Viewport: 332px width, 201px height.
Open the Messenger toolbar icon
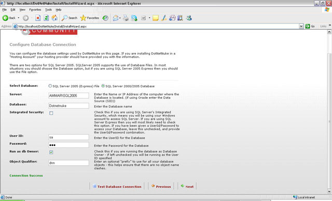pyautogui.click(x=189, y=18)
